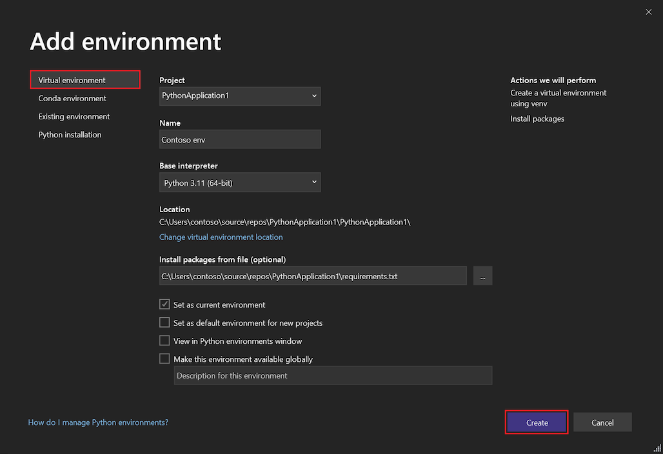This screenshot has width=663, height=454.
Task: Uncheck 'Set as current environment'
Action: point(164,304)
